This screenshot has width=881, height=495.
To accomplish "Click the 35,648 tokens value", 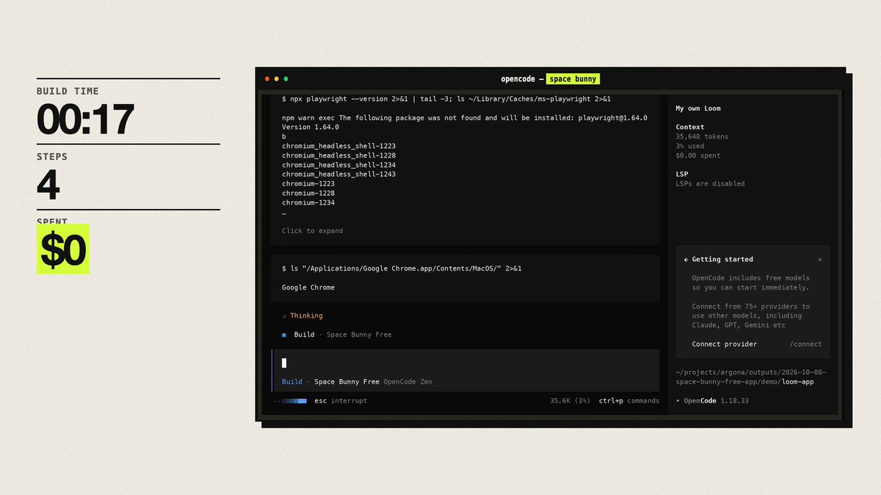I will coord(703,137).
